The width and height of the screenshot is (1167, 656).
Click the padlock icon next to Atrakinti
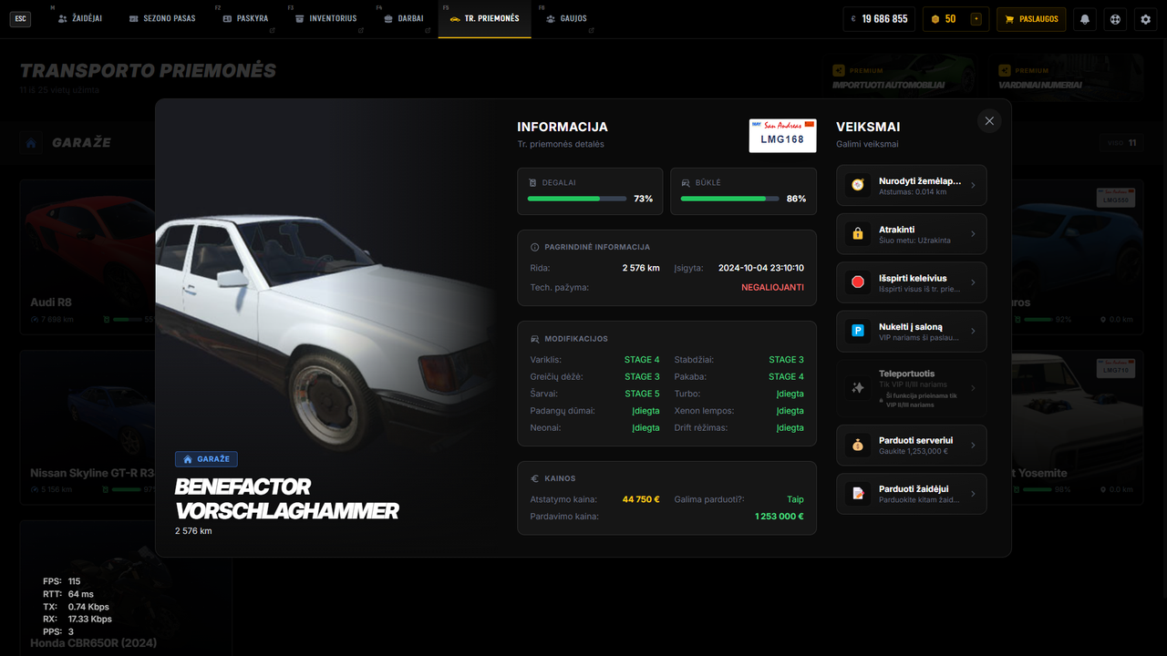858,234
